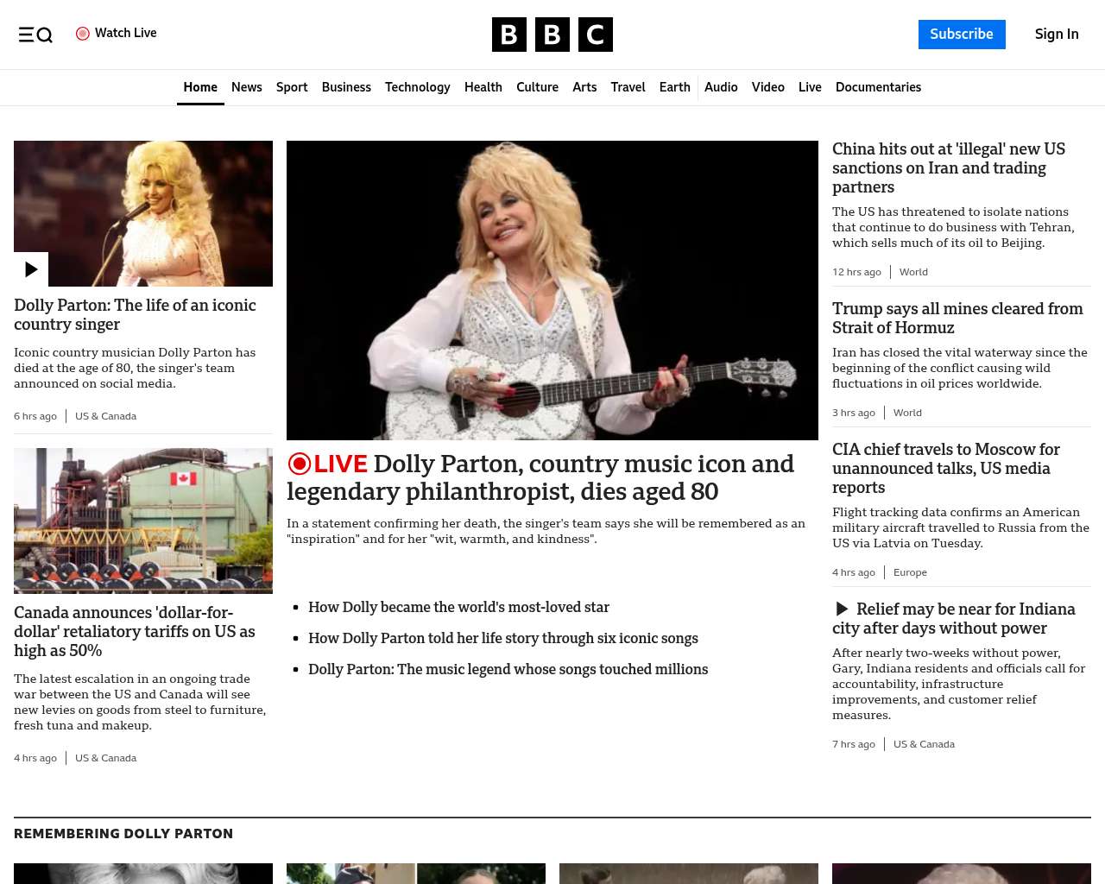This screenshot has width=1105, height=884.
Task: Open the Video section
Action: click(x=768, y=87)
